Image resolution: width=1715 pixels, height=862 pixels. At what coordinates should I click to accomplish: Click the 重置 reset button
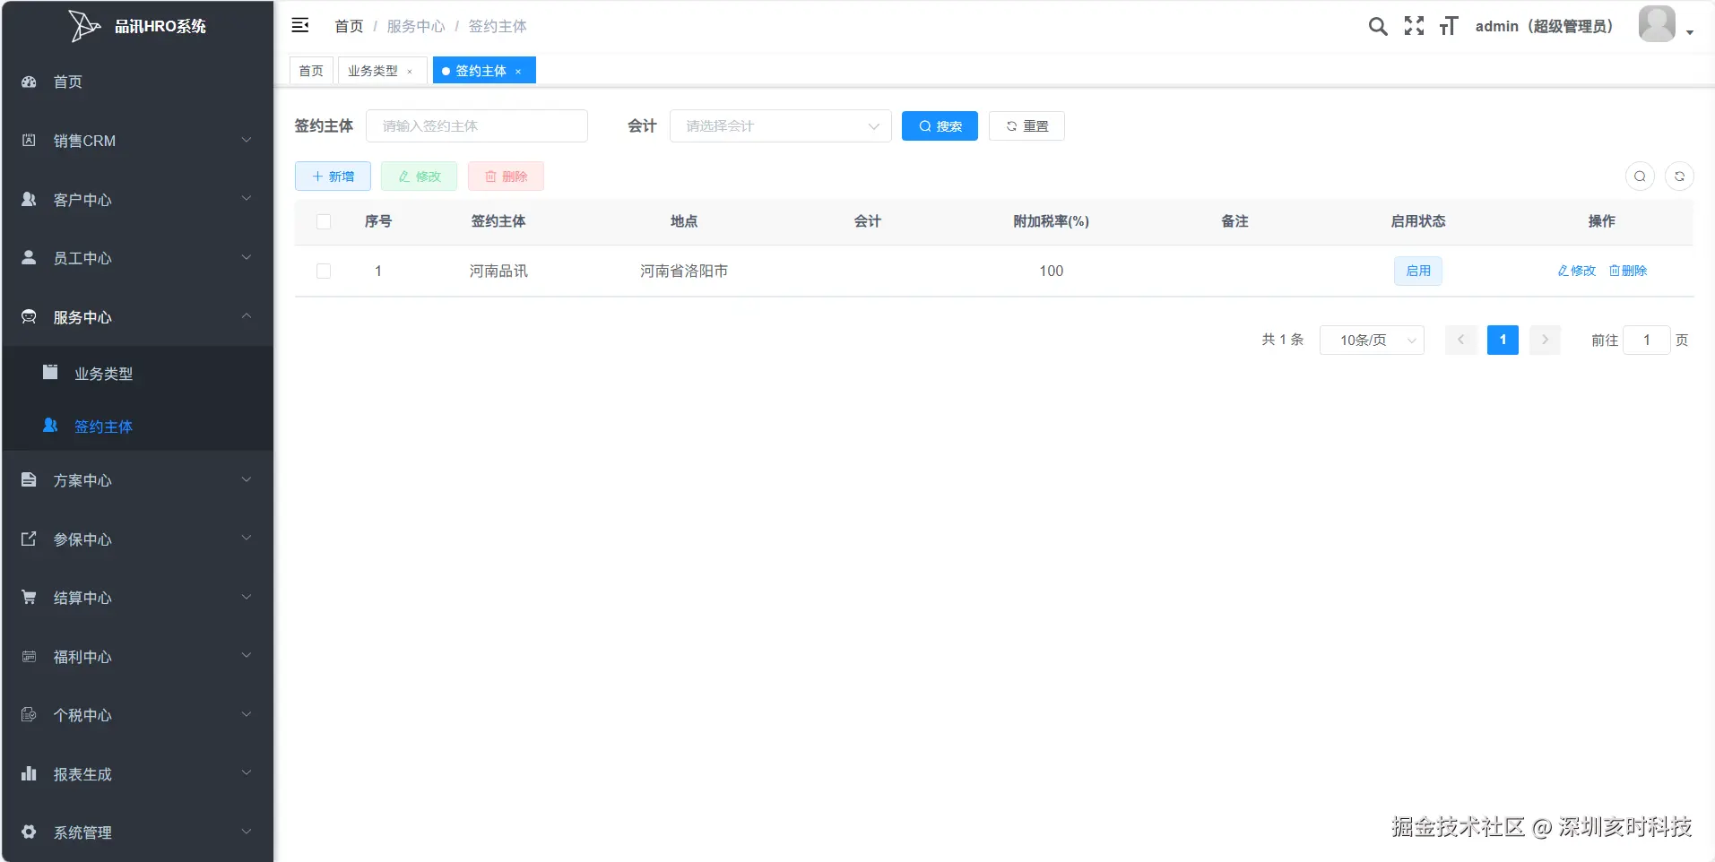click(1026, 126)
